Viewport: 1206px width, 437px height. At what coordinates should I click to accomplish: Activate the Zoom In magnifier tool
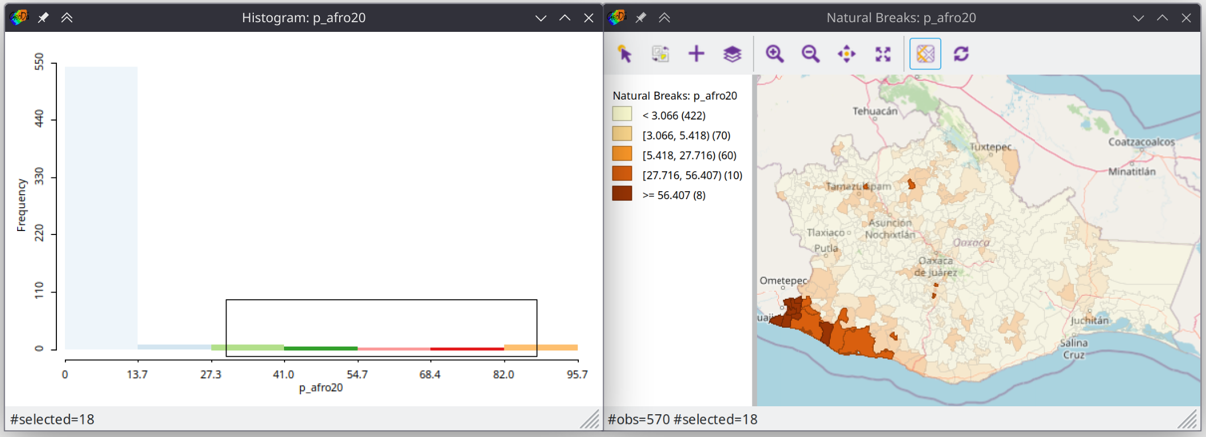(x=775, y=54)
